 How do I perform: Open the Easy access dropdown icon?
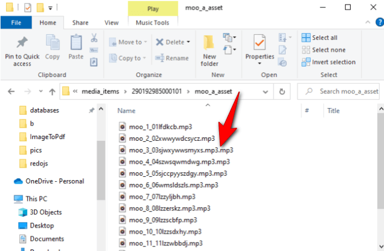pos(229,50)
